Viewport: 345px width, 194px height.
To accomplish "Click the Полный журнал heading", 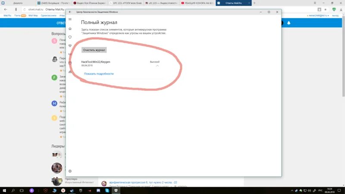I will [x=99, y=22].
